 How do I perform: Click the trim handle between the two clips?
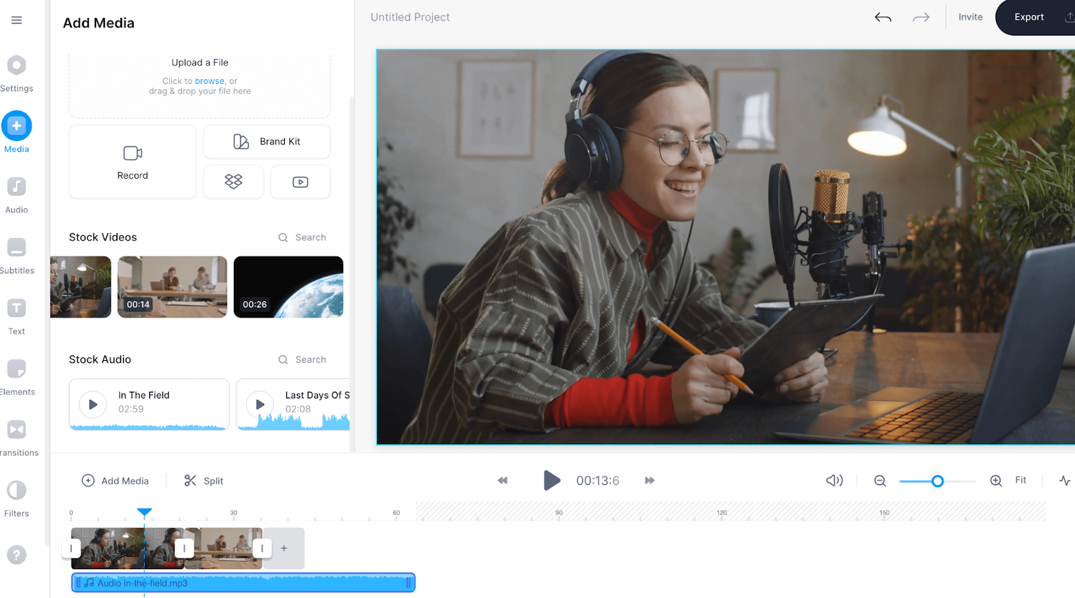(x=184, y=548)
